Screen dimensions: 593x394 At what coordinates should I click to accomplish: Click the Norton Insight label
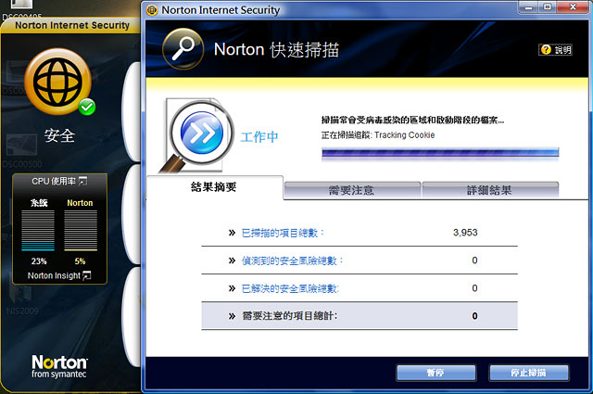tap(54, 275)
